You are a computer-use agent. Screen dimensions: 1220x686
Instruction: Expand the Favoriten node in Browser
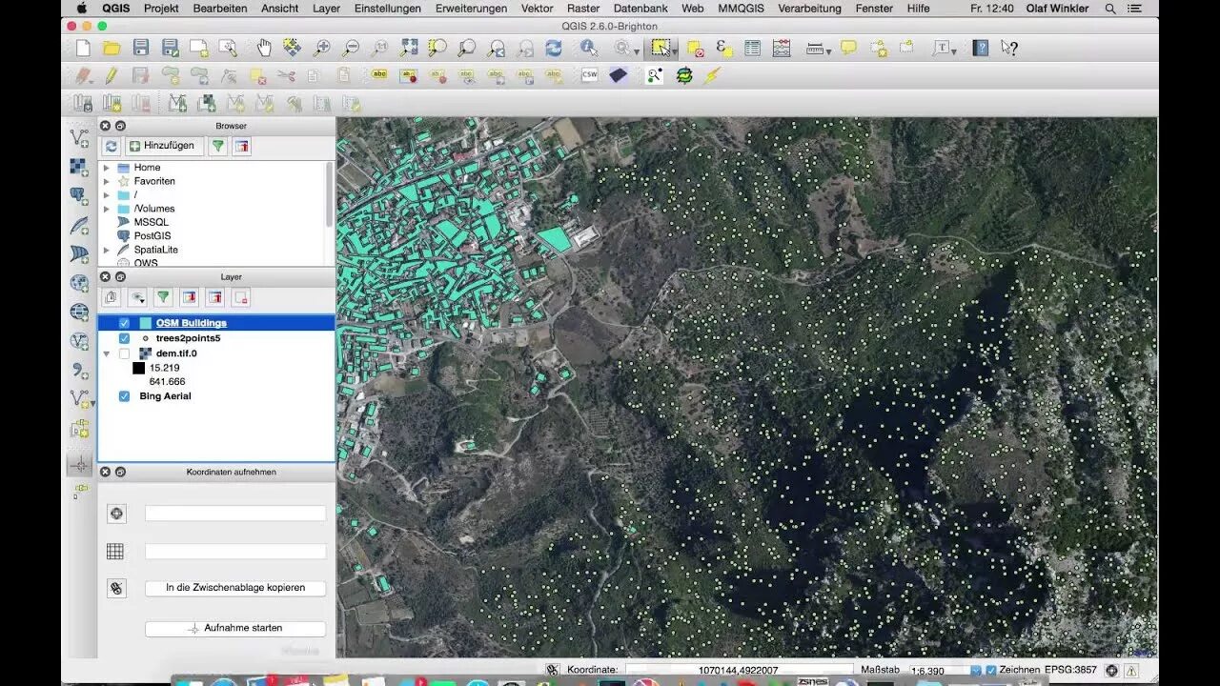coord(107,181)
